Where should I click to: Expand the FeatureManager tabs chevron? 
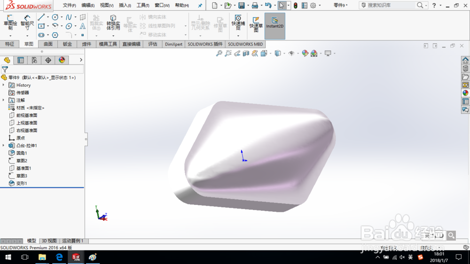81,60
